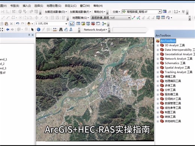Click the Find Route icon

tap(66, 30)
